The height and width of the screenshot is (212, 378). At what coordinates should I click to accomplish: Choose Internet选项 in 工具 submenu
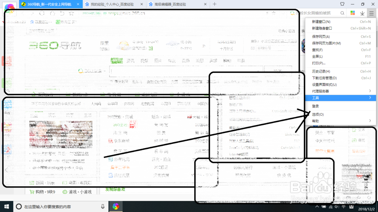click(x=239, y=154)
